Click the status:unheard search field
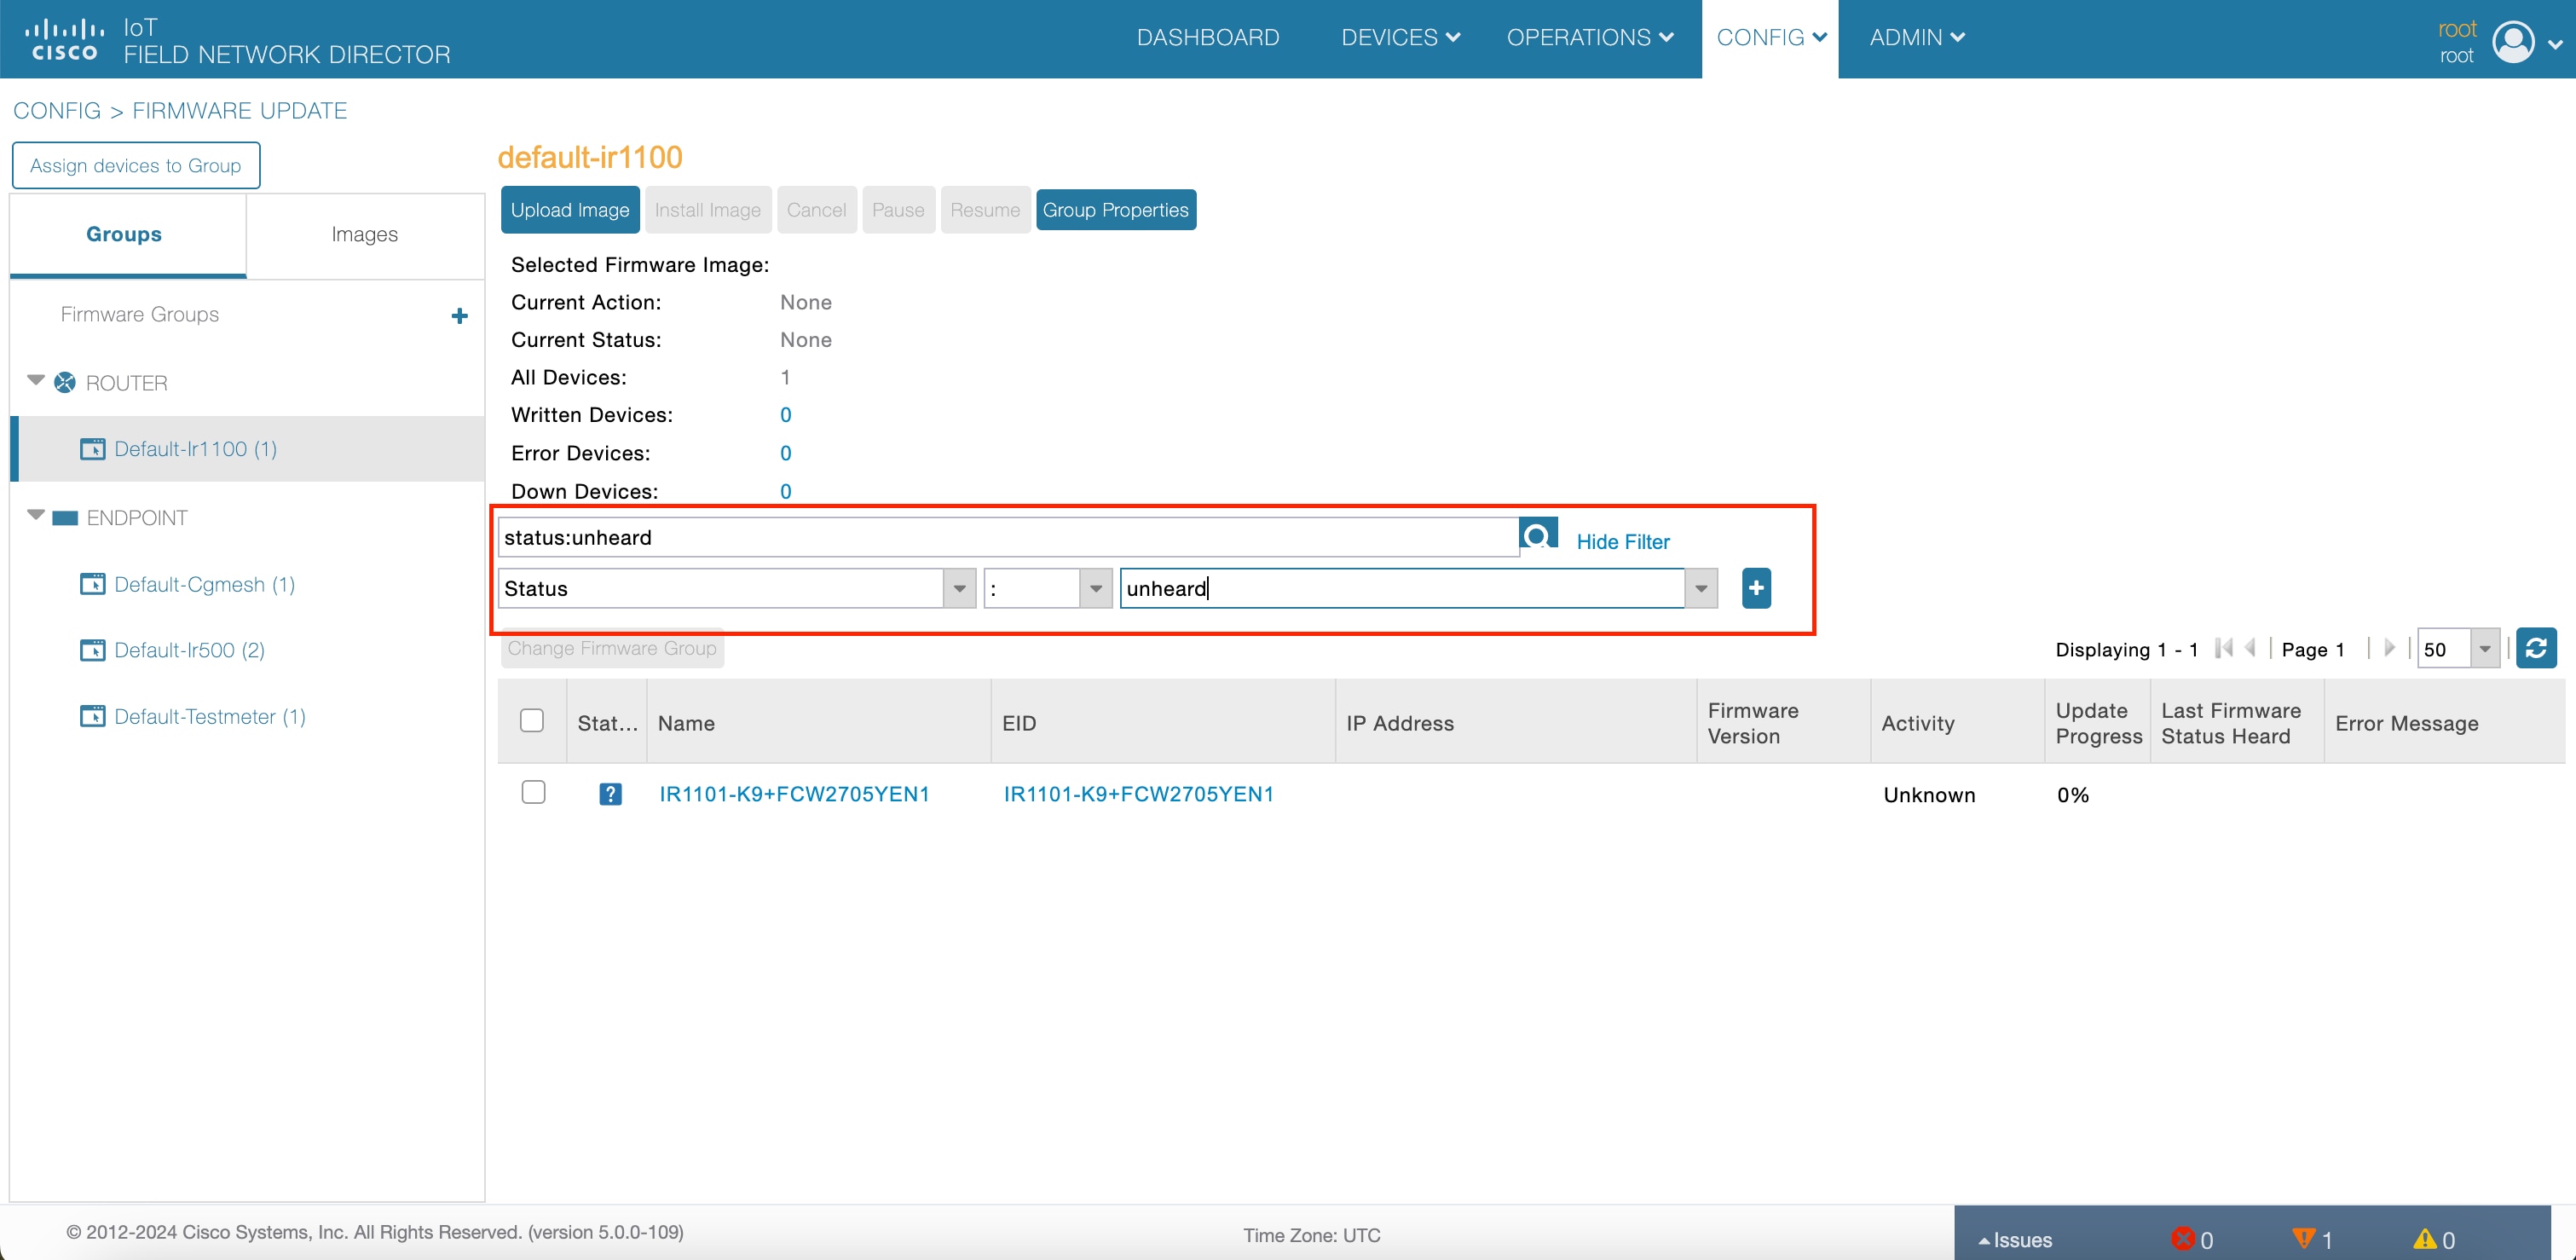This screenshot has width=2576, height=1260. 1008,537
